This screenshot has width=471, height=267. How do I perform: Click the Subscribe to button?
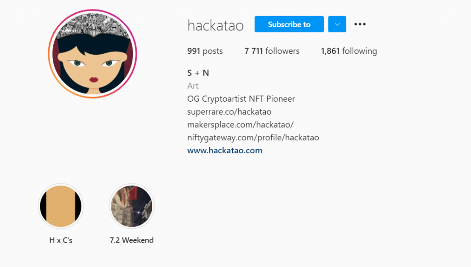click(289, 24)
